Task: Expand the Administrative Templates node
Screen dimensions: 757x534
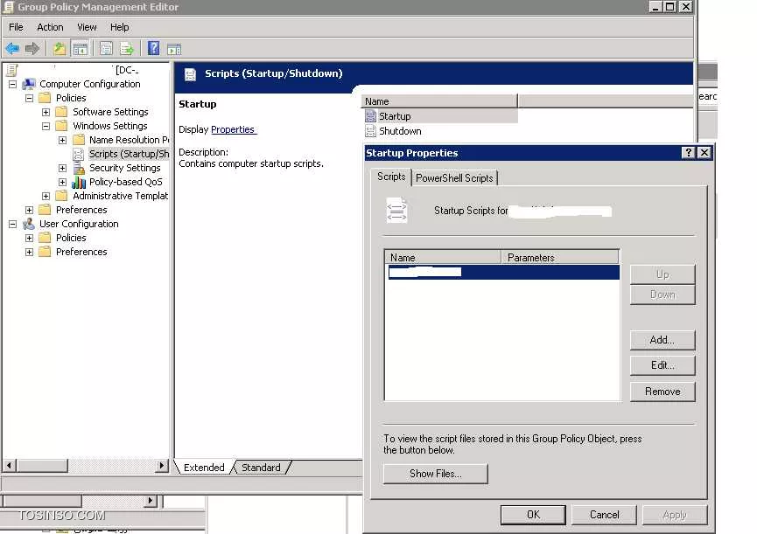Action: (x=46, y=196)
